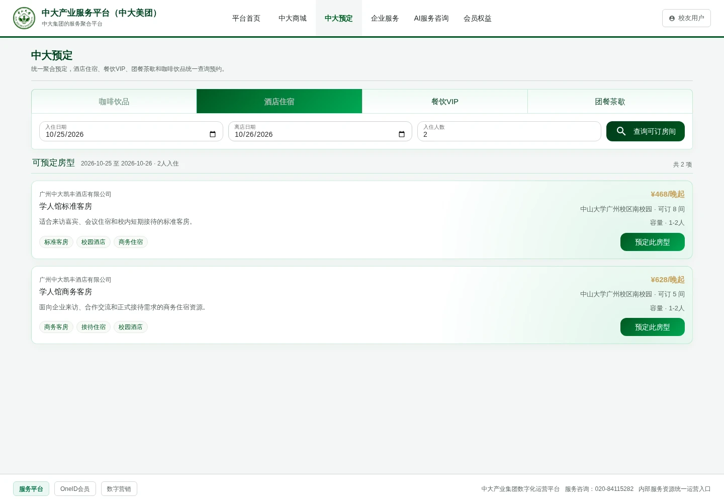Click the 校友用户 account button

pyautogui.click(x=686, y=18)
